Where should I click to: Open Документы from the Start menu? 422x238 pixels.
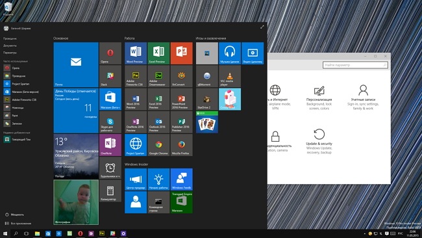click(x=10, y=46)
